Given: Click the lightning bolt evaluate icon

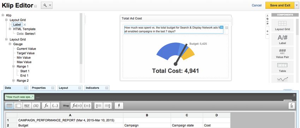Looking at the screenshot, I should tap(119, 106).
